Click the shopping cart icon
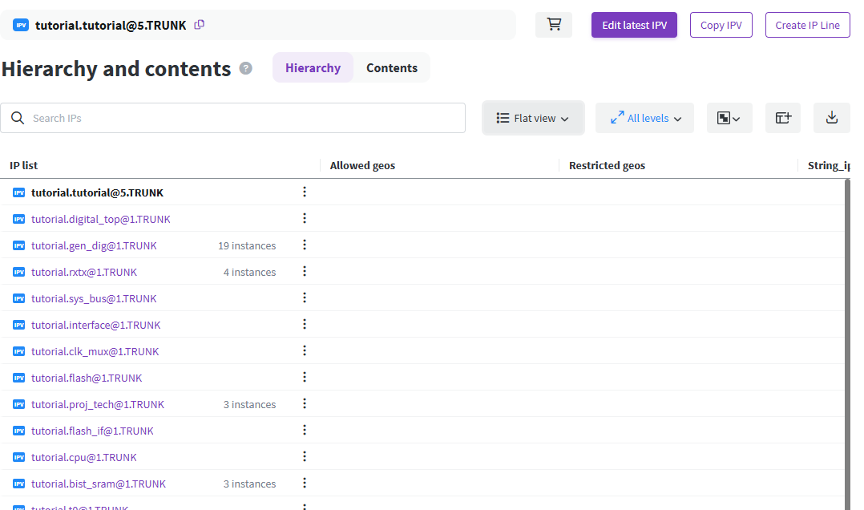The height and width of the screenshot is (510, 864). pyautogui.click(x=554, y=25)
